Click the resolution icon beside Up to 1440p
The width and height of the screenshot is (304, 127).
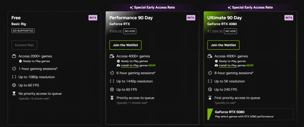coord(112,81)
